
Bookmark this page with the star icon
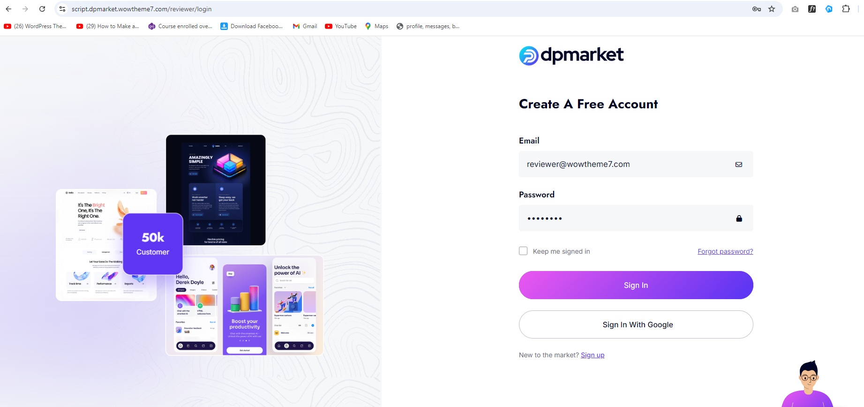[x=772, y=9]
